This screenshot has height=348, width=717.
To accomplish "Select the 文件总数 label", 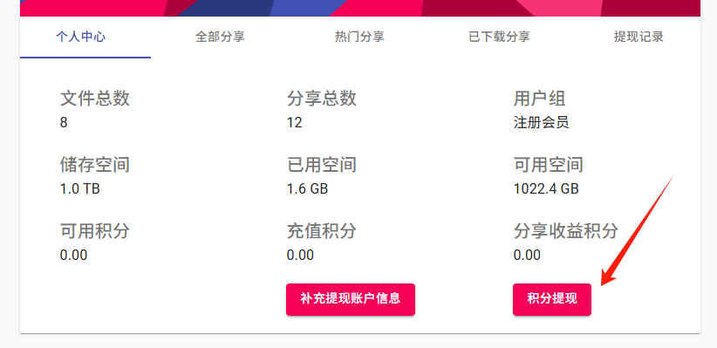I will click(x=95, y=99).
